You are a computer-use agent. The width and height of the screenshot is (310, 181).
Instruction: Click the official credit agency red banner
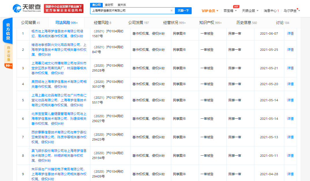pos(64,8)
